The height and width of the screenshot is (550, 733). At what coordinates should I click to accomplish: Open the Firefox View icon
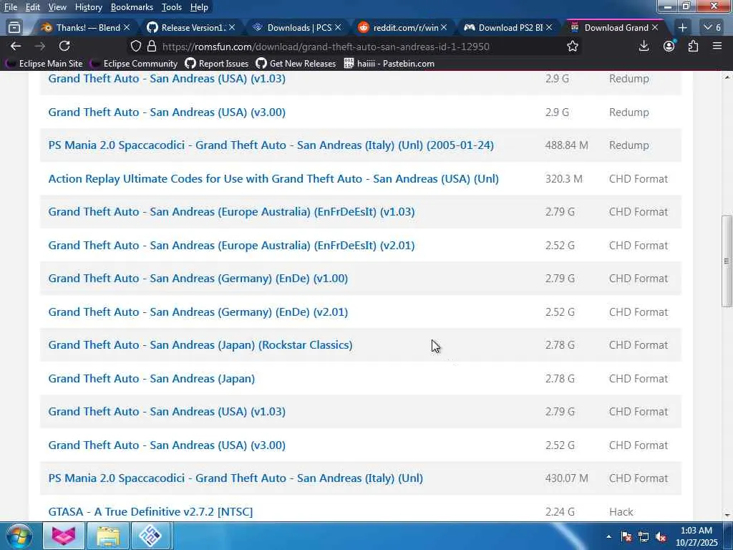pos(14,28)
